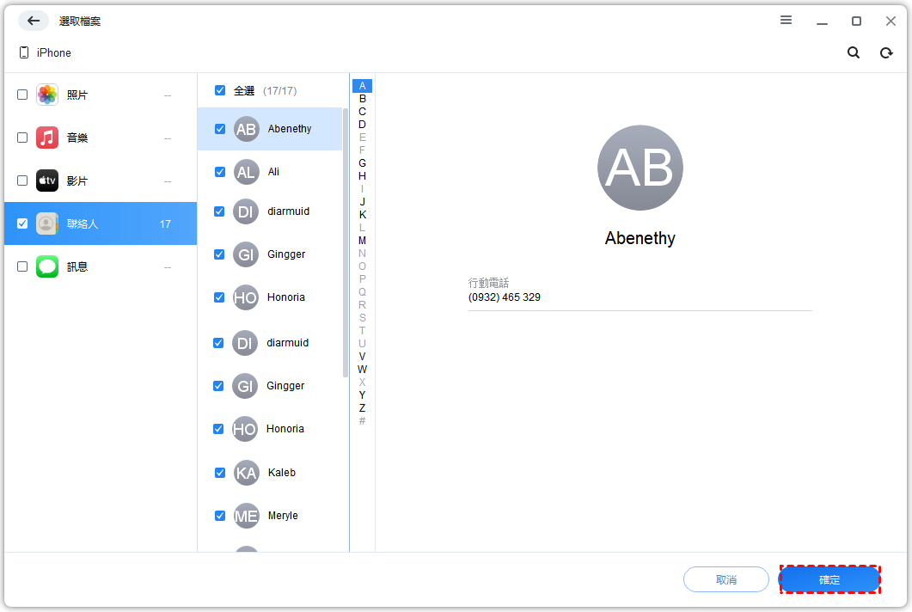Jump to letter K in index
The width and height of the screenshot is (912, 612).
[362, 215]
